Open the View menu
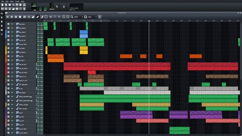Image resolution: width=242 pixels, height=136 pixels. pyautogui.click(x=12, y=2)
